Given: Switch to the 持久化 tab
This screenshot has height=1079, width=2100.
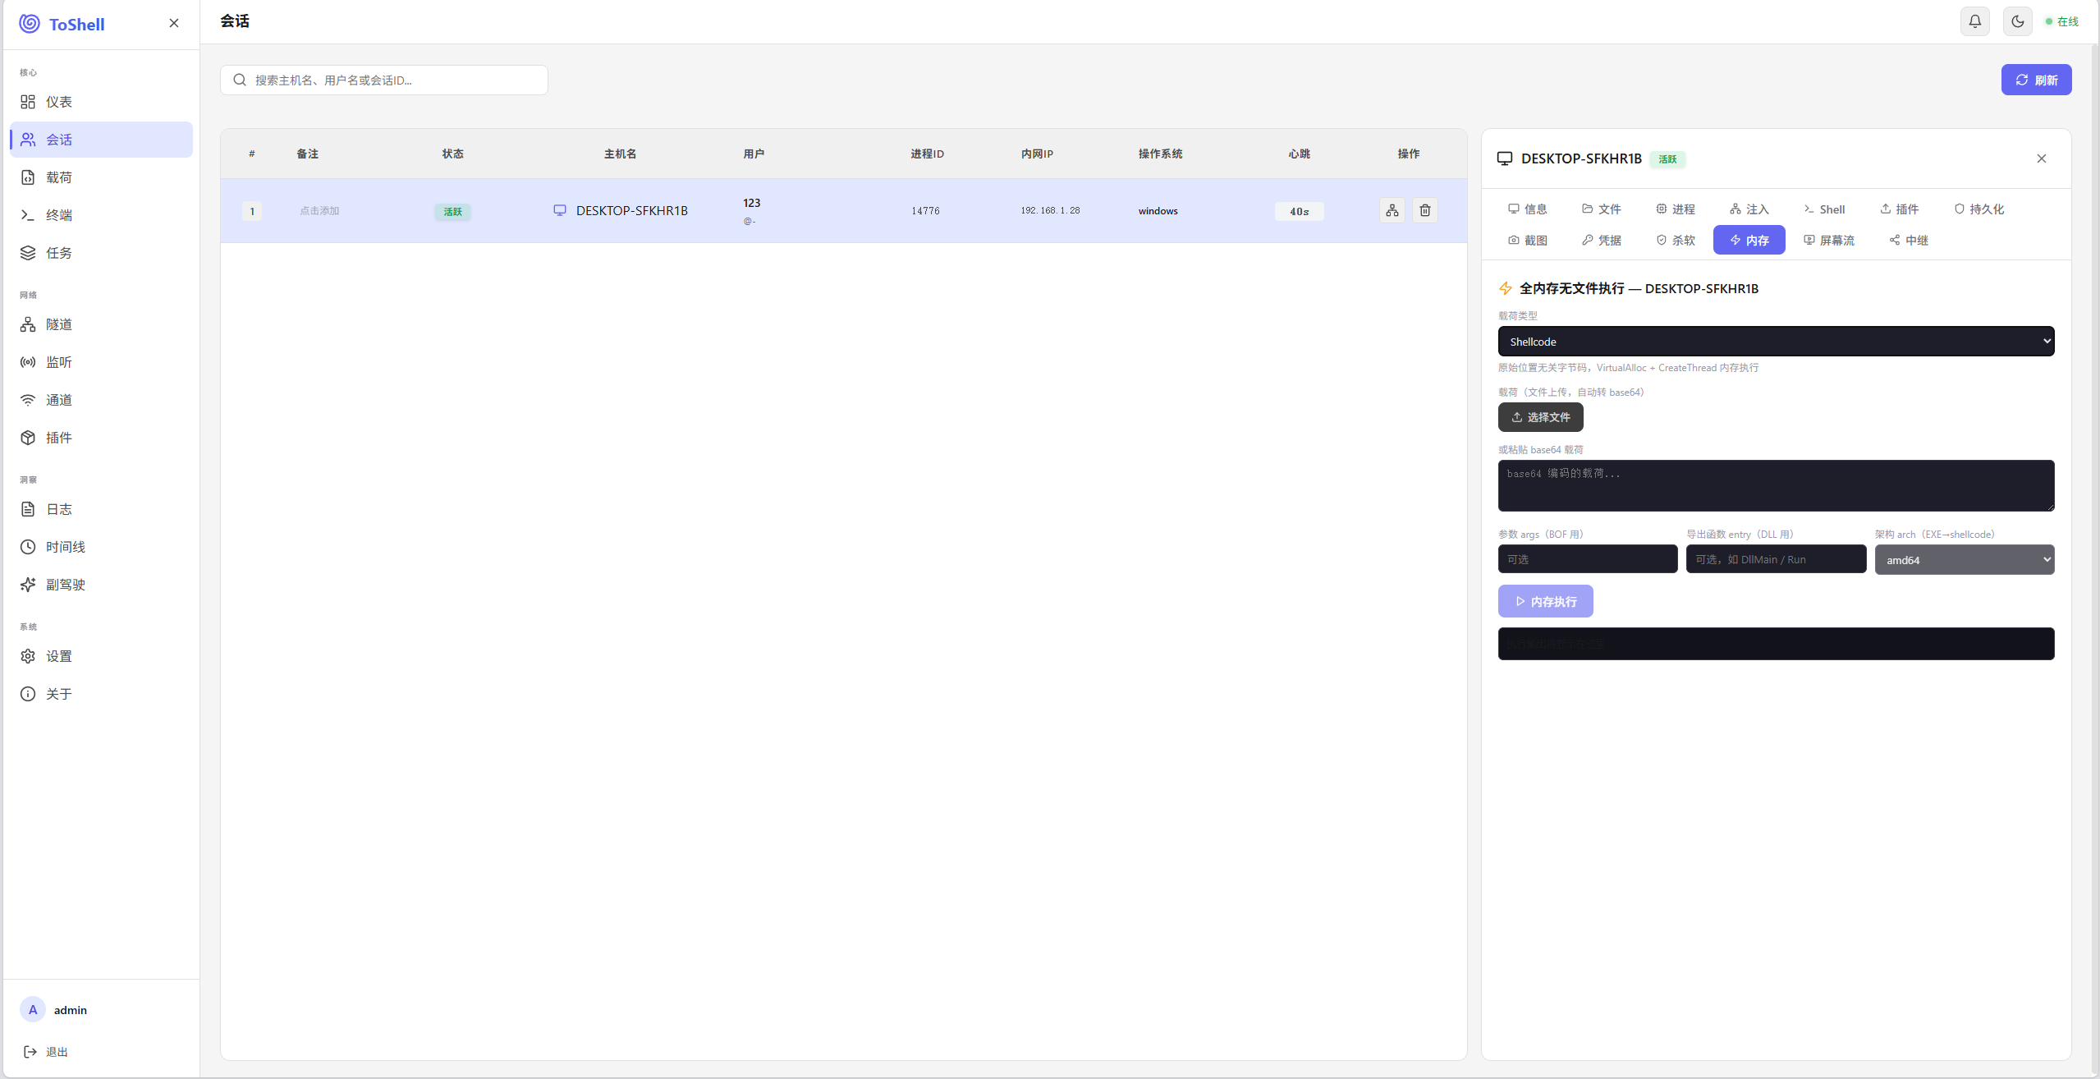Looking at the screenshot, I should [1979, 209].
